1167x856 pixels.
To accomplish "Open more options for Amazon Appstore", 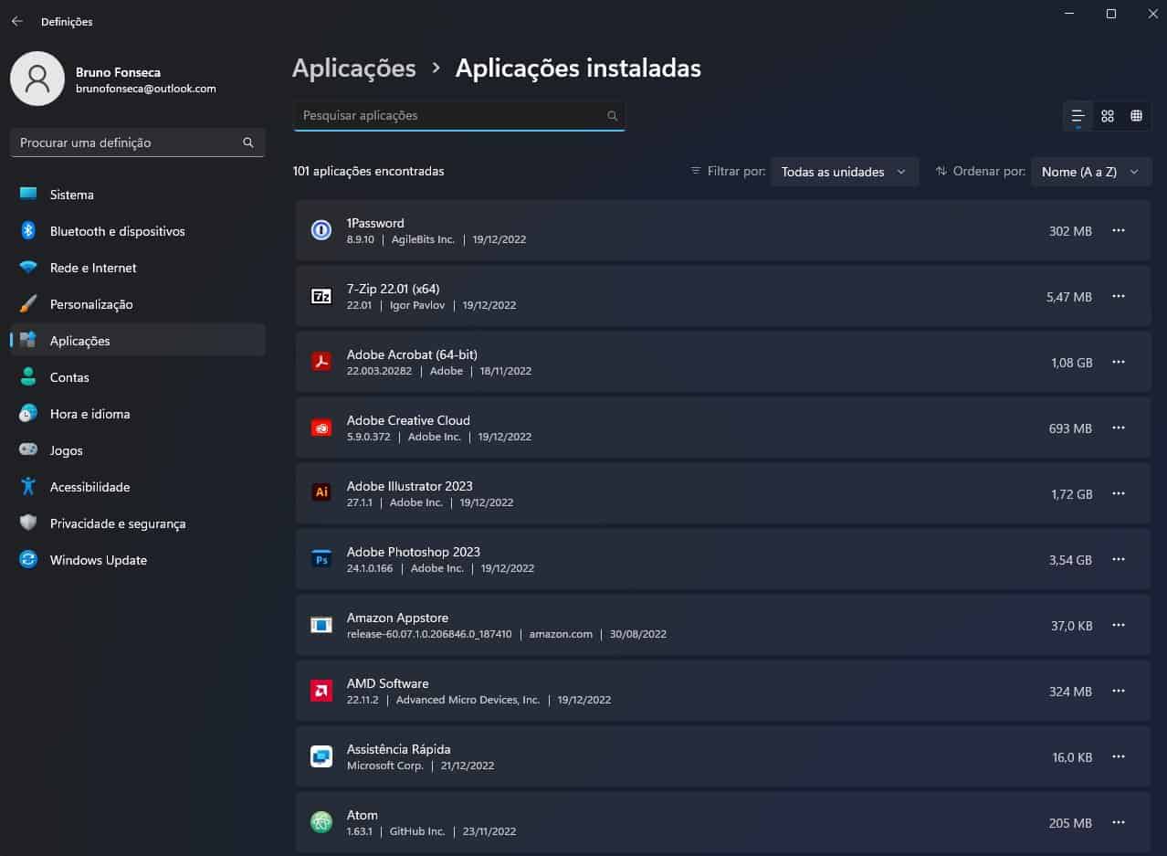I will [1119, 625].
